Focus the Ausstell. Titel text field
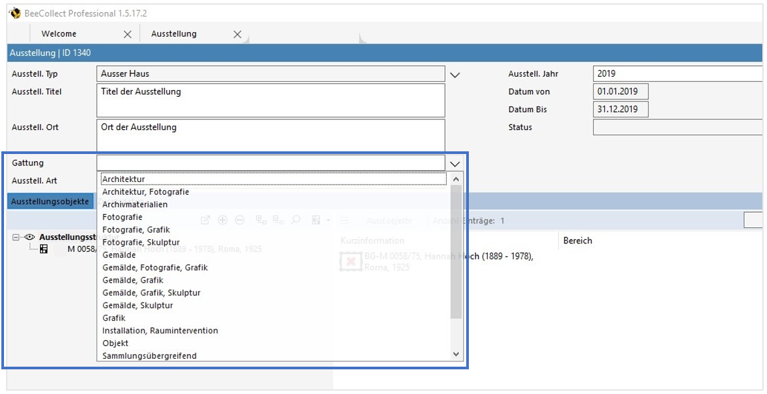 pos(270,100)
